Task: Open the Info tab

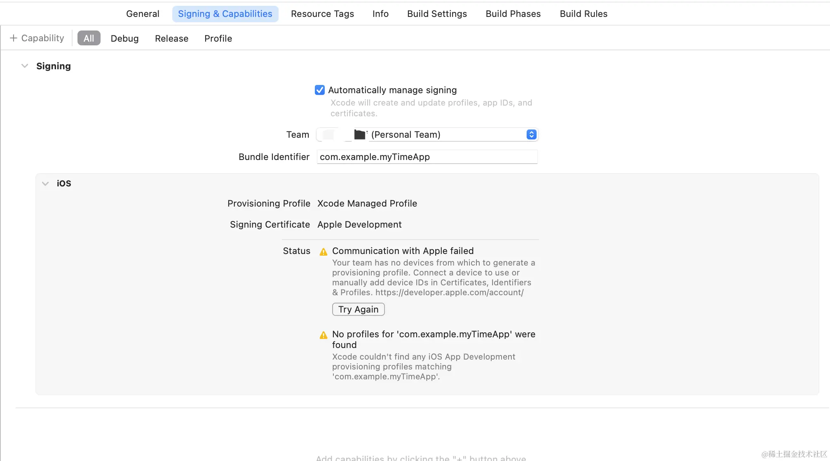Action: click(x=380, y=14)
